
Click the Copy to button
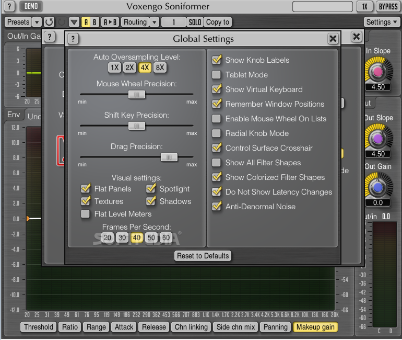coord(218,22)
